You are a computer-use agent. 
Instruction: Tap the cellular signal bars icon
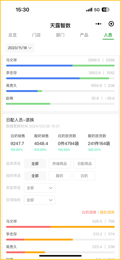[x=89, y=10]
